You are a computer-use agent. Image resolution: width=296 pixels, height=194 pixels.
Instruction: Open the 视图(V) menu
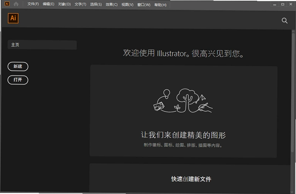[127, 5]
